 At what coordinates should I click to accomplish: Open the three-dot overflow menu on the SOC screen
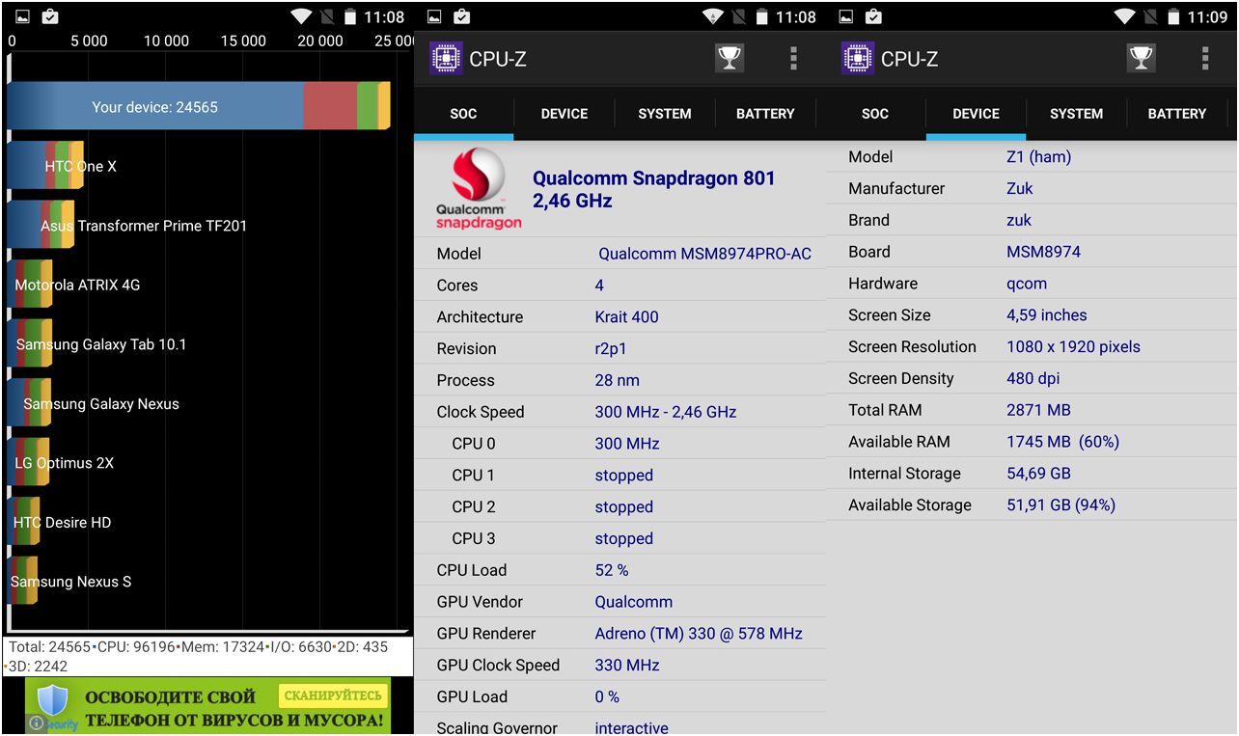pyautogui.click(x=793, y=58)
